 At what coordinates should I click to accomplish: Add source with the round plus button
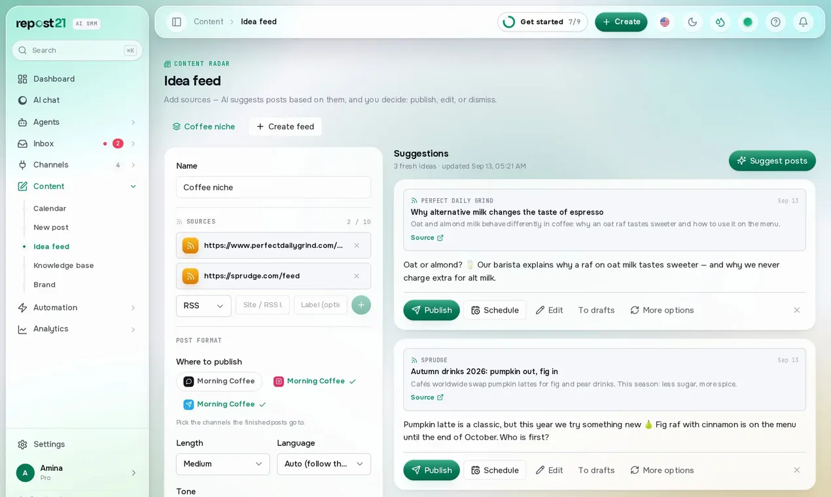point(361,305)
